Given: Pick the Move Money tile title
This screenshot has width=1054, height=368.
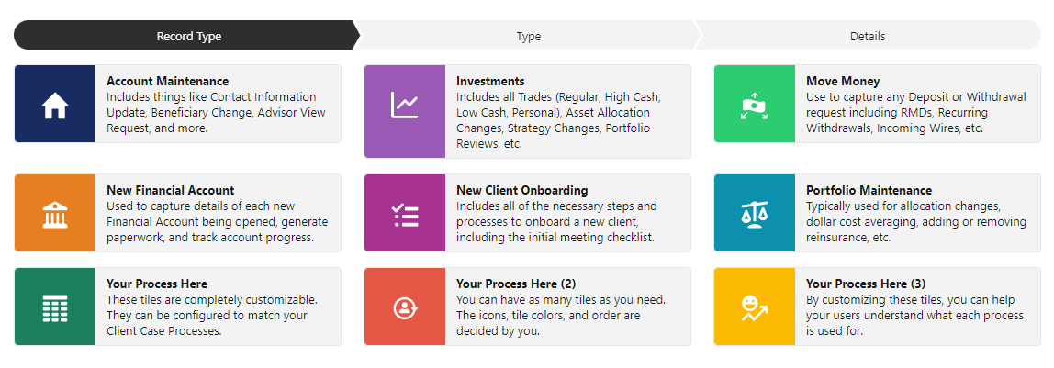Looking at the screenshot, I should [x=843, y=81].
